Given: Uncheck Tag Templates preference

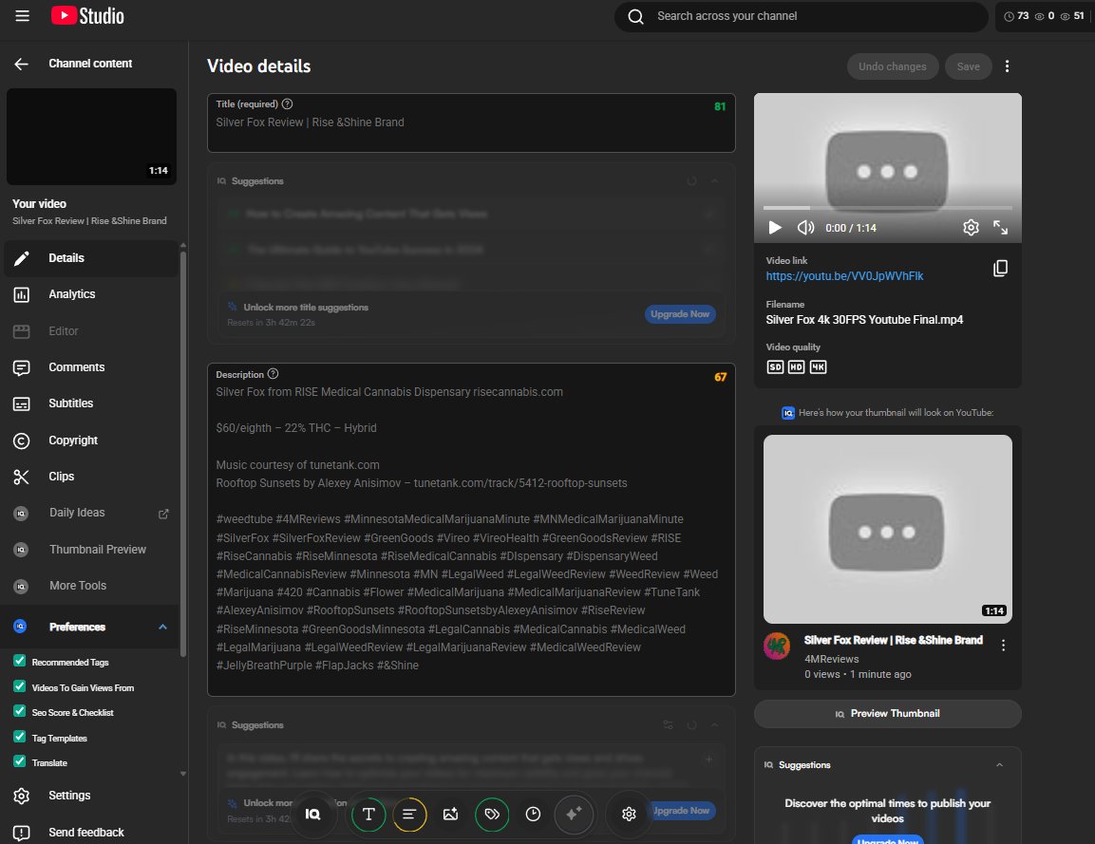Looking at the screenshot, I should (20, 737).
